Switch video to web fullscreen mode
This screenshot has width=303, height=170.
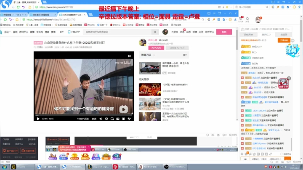[x=123, y=119]
